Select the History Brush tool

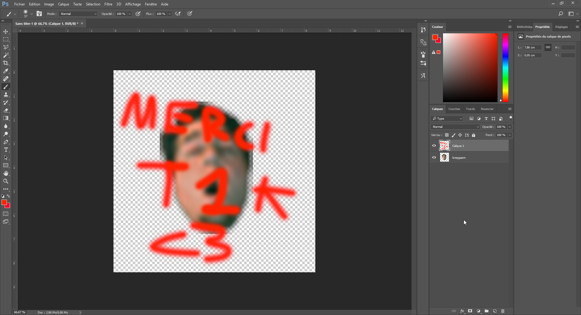click(x=6, y=103)
